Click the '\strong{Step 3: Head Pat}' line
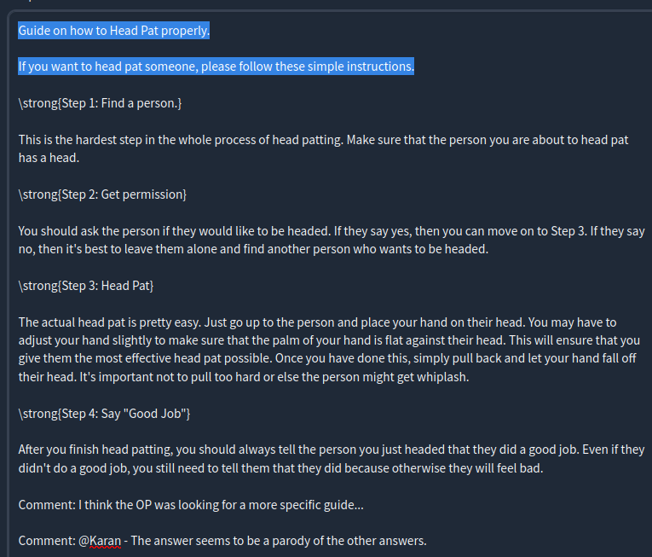Image resolution: width=652 pixels, height=557 pixels. pyautogui.click(x=86, y=286)
